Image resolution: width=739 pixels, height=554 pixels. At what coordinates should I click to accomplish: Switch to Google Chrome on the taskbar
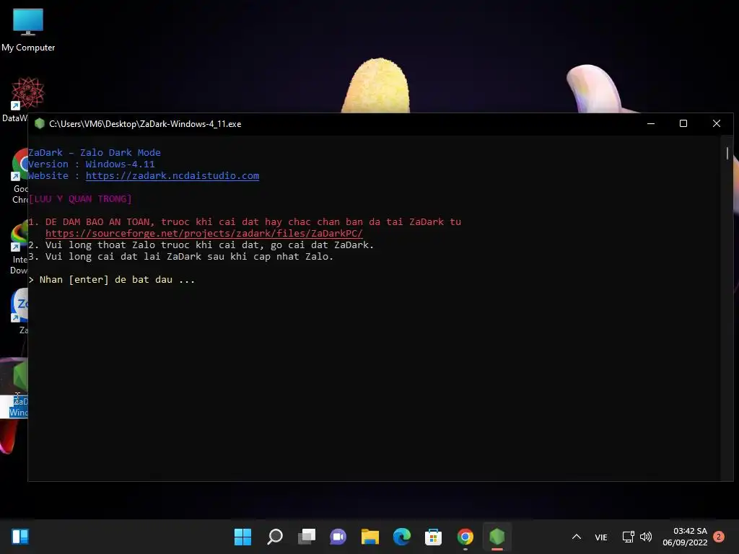click(x=465, y=537)
